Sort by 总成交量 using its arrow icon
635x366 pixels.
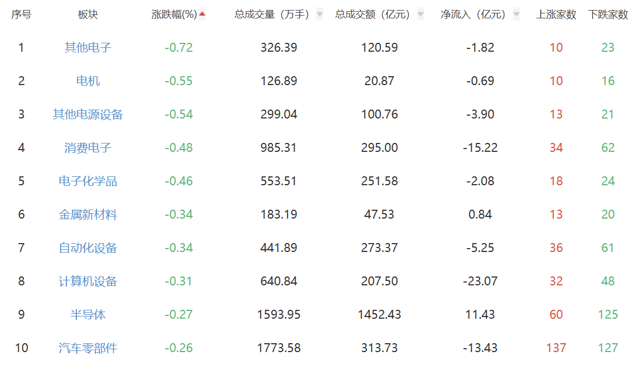coord(320,14)
